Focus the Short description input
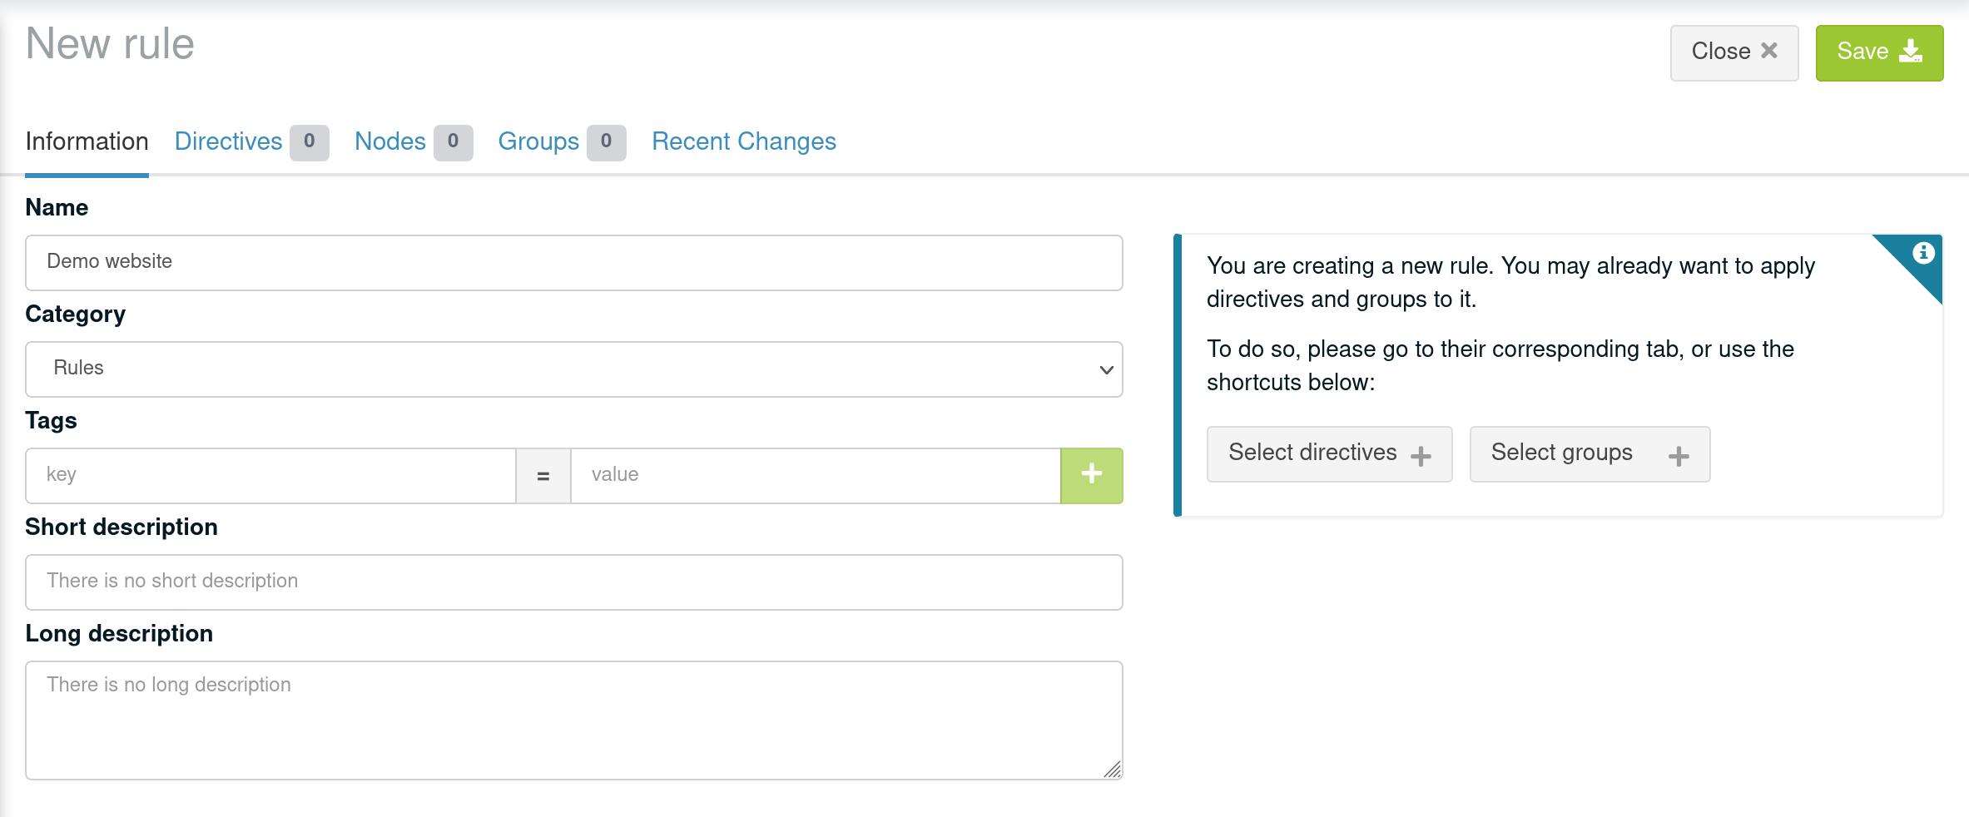 tap(573, 582)
